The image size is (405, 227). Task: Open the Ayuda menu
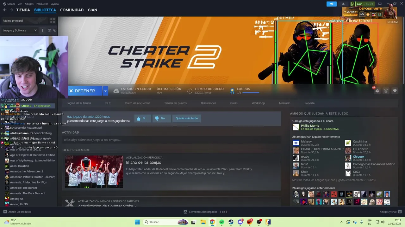(55, 4)
